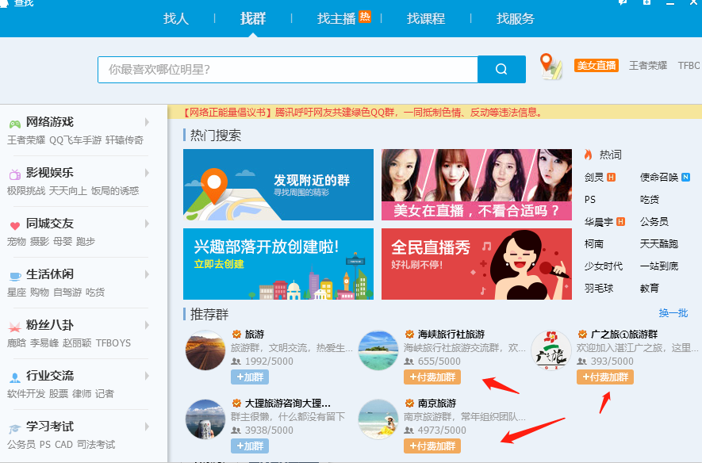Click 自驾游 under 生活休闲
The width and height of the screenshot is (702, 463).
click(x=67, y=293)
